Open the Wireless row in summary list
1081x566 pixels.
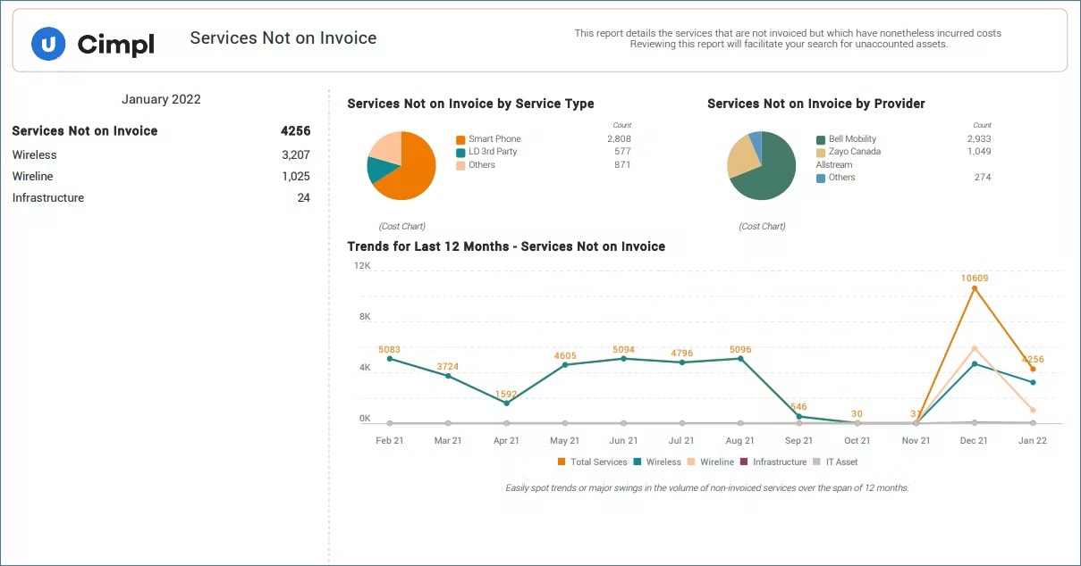pos(35,155)
